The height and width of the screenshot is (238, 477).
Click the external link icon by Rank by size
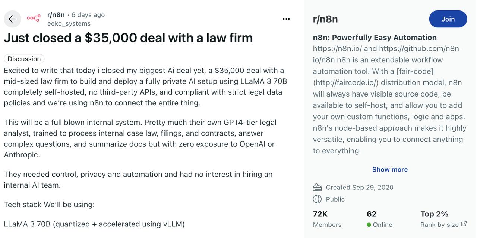click(x=464, y=224)
